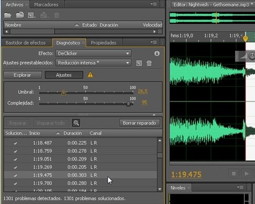Click the Open File folder icon

click(8, 15)
